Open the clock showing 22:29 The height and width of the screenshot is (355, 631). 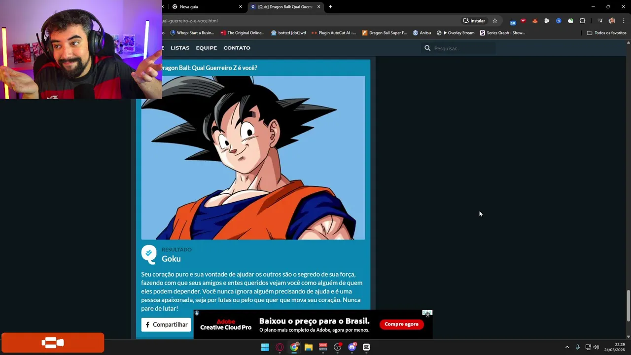pos(615,347)
